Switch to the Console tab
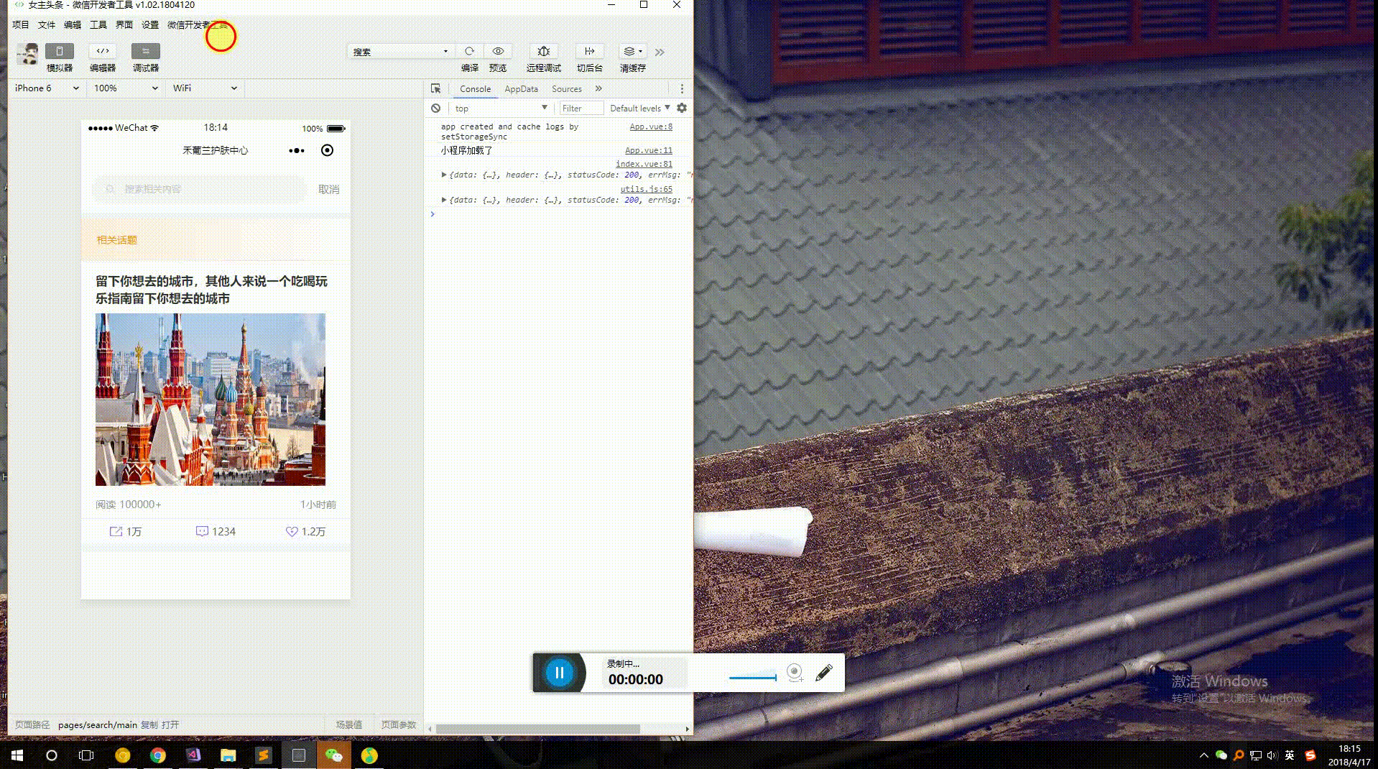1378x769 pixels. pyautogui.click(x=475, y=89)
